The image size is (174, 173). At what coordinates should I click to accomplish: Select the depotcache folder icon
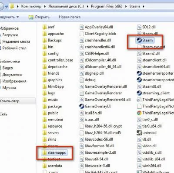(x=44, y=67)
